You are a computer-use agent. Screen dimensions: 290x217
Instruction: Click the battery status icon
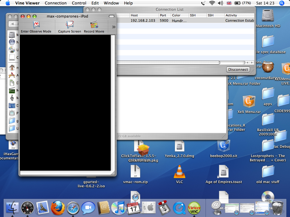click(238, 3)
